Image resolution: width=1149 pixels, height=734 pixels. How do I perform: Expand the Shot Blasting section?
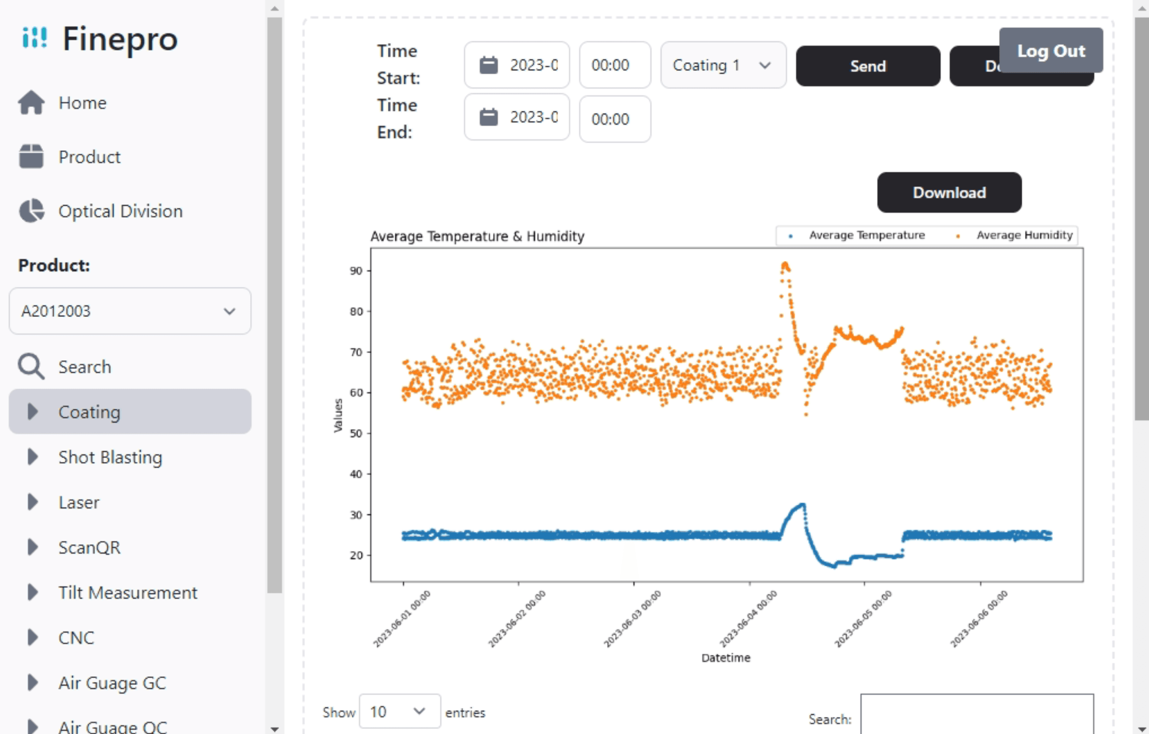(x=32, y=457)
